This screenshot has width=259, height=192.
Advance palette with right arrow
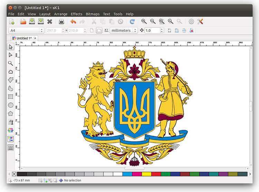(250, 174)
